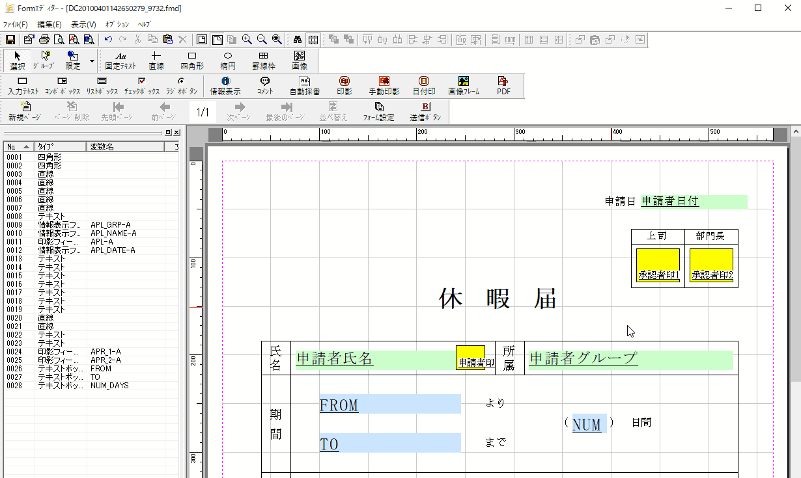Screen dimensions: 801x478
Task: Float the element list panel with its restore button
Action: point(168,132)
